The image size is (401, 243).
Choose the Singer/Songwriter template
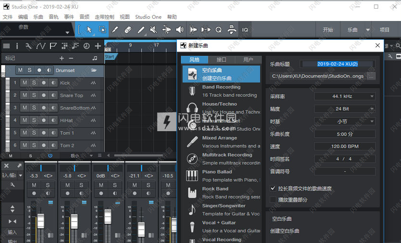[x=221, y=210]
